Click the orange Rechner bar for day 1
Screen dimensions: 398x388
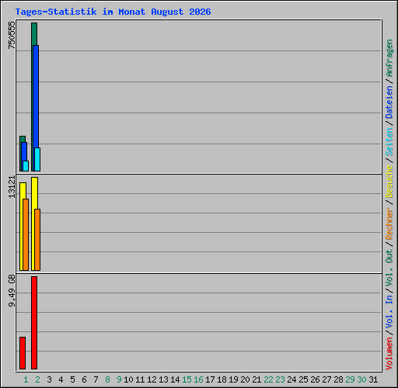click(x=26, y=234)
